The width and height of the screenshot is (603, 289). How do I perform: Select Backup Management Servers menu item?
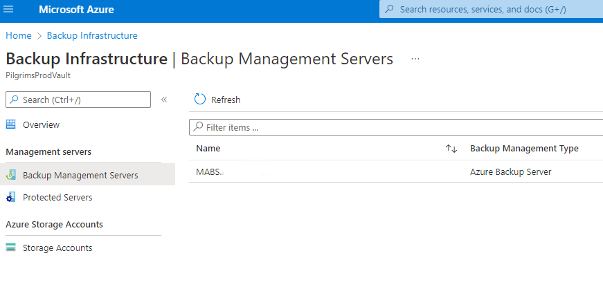click(x=87, y=175)
